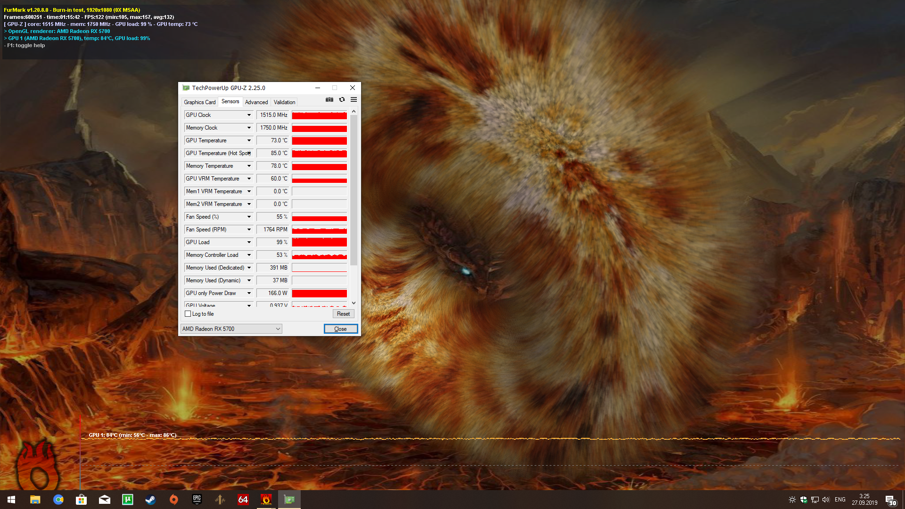The image size is (905, 509).
Task: Open the AIDA64 taskbar icon
Action: tap(243, 500)
